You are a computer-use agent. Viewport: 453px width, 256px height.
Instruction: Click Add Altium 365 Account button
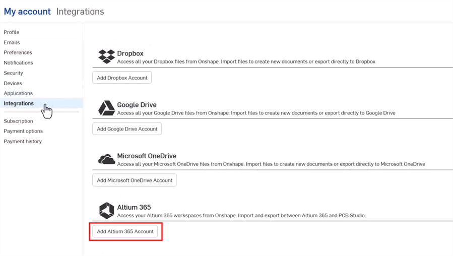click(125, 232)
